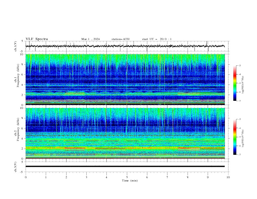
Task: Click the ch.2 spectrogram color scale bar
Action: pos(235,137)
